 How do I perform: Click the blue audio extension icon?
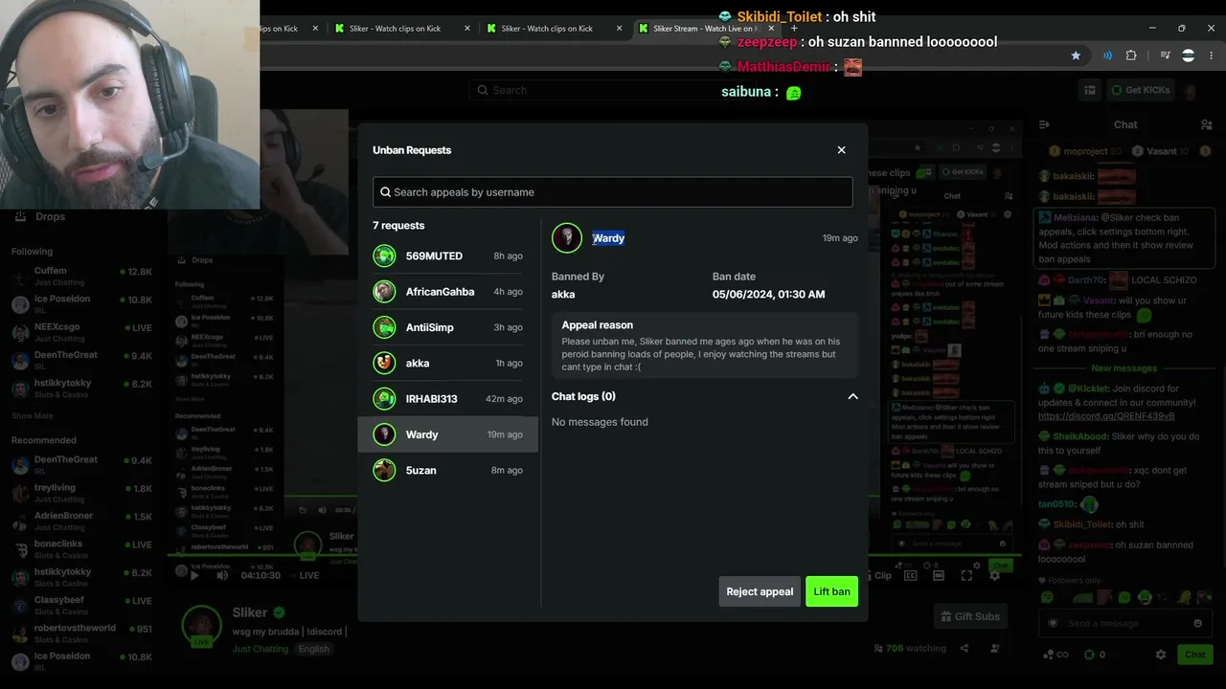(1107, 56)
